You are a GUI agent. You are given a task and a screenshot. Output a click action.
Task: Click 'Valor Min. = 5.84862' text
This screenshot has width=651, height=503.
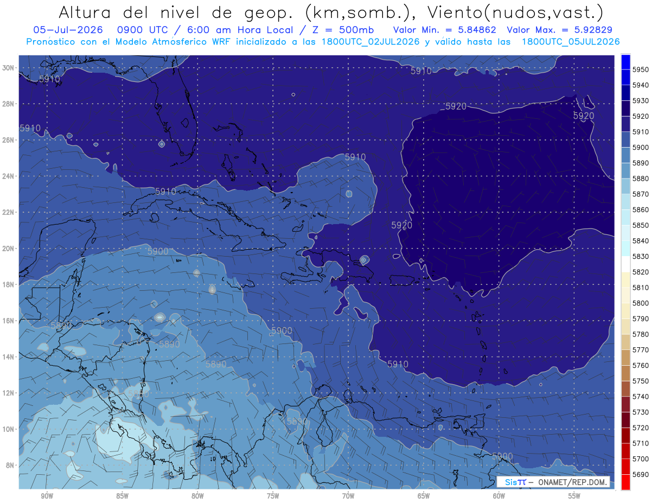[445, 29]
